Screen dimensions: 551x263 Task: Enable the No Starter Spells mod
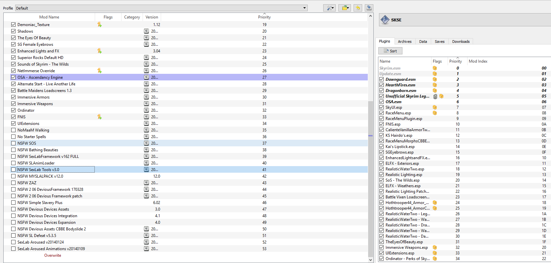[x=13, y=136]
